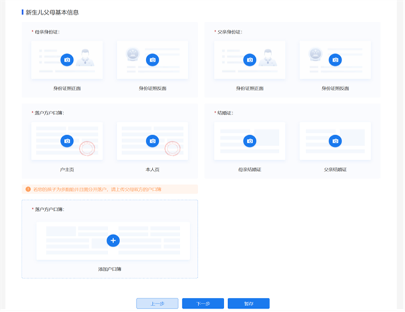Click the 父亲结婚证 caption text
The height and width of the screenshot is (312, 405).
pos(335,169)
